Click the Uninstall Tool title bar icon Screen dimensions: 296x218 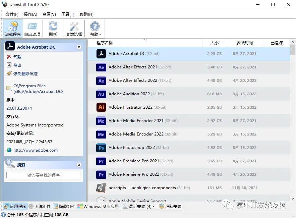tap(5, 4)
